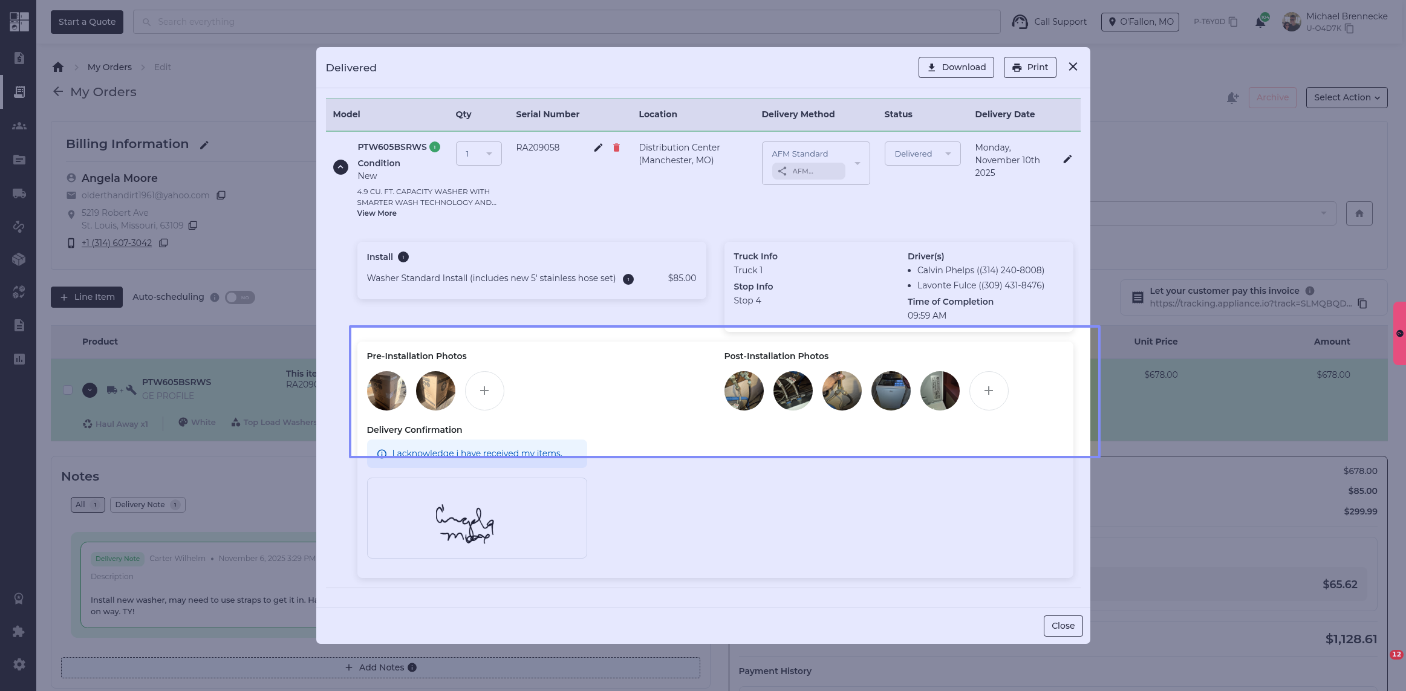Copy invoice tracking link icon

tap(1362, 303)
